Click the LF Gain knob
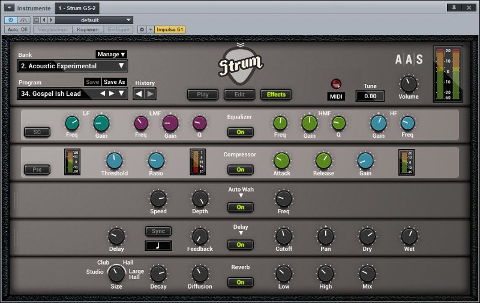 point(101,123)
